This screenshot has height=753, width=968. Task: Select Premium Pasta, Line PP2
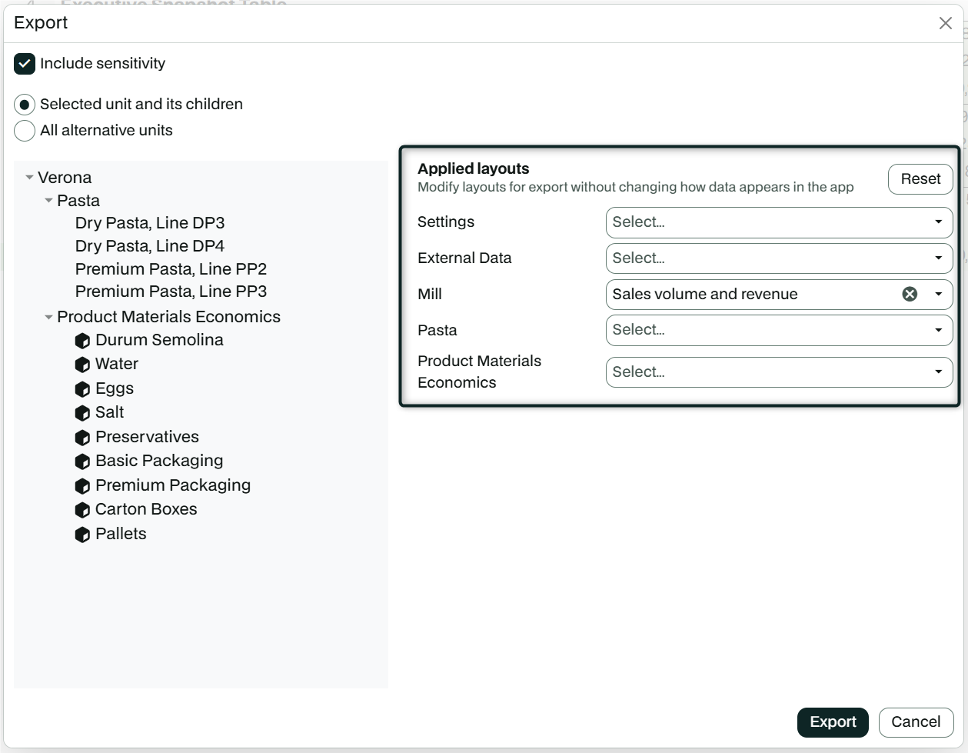171,269
